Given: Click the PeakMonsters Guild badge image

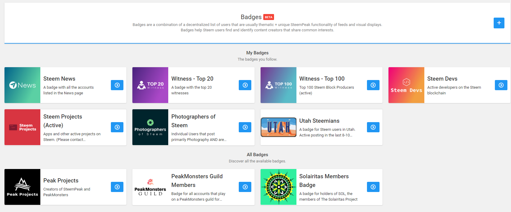Looking at the screenshot, I should point(150,187).
